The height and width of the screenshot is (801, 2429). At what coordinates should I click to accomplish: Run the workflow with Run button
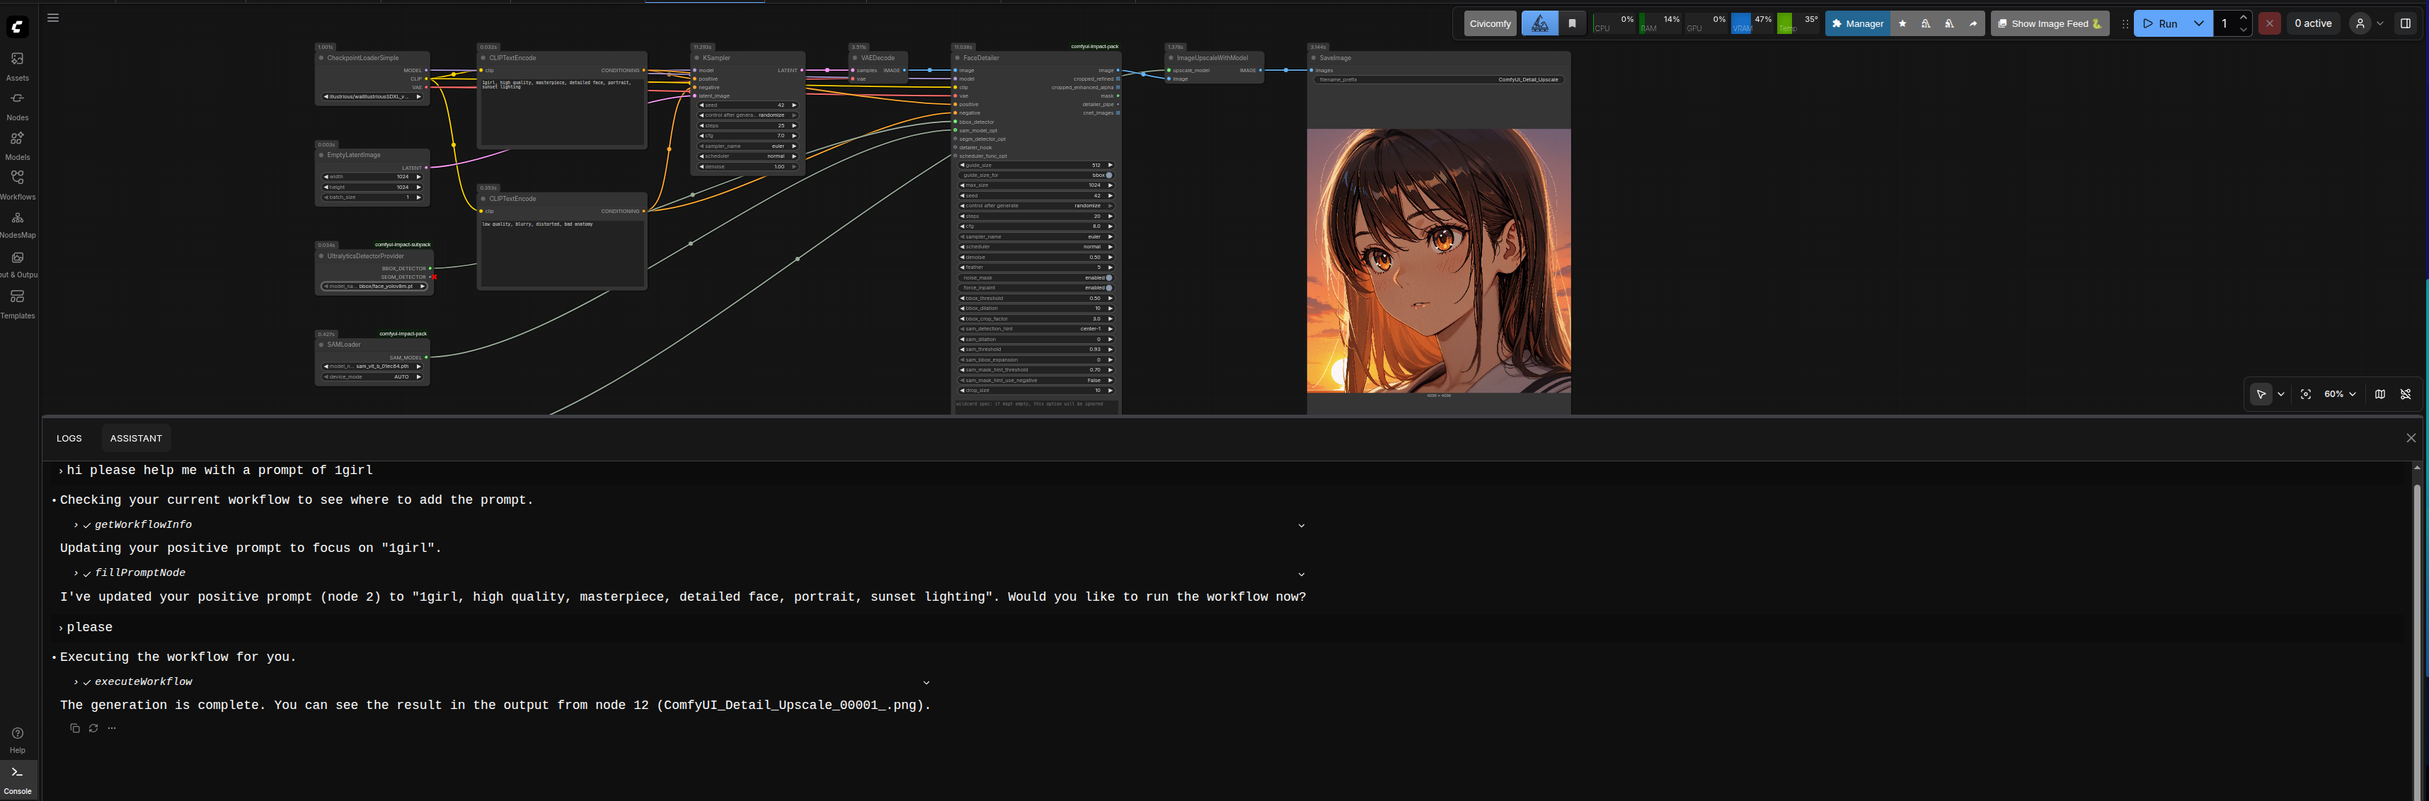[2160, 23]
